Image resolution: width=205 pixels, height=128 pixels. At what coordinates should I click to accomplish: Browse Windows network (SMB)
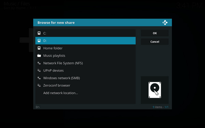click(x=85, y=78)
